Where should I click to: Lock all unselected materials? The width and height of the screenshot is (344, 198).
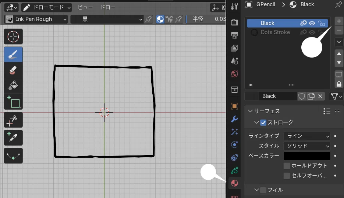pyautogui.click(x=339, y=84)
